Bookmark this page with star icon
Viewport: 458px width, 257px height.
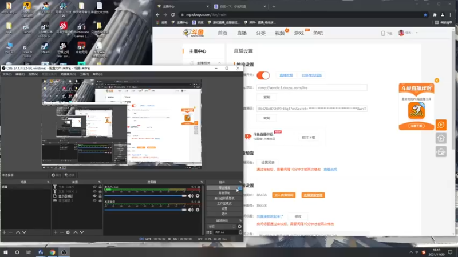click(425, 15)
